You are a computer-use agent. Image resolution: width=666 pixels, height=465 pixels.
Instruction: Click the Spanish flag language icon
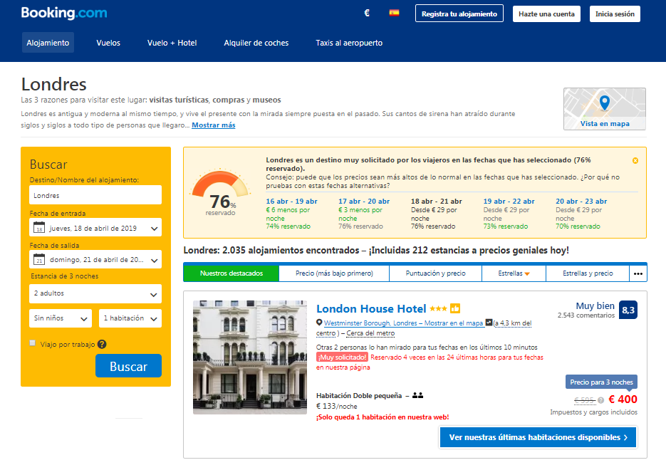pyautogui.click(x=394, y=14)
